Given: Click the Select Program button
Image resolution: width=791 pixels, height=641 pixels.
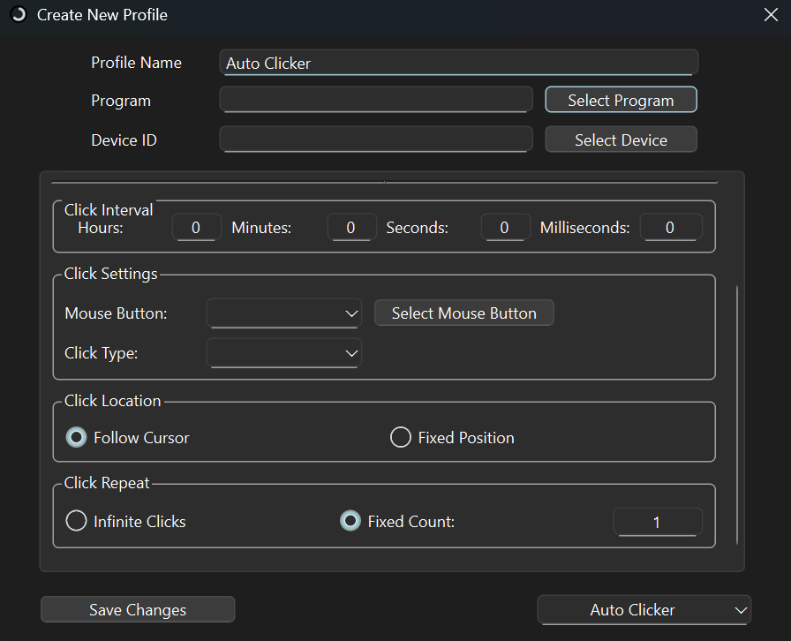Looking at the screenshot, I should pos(621,101).
